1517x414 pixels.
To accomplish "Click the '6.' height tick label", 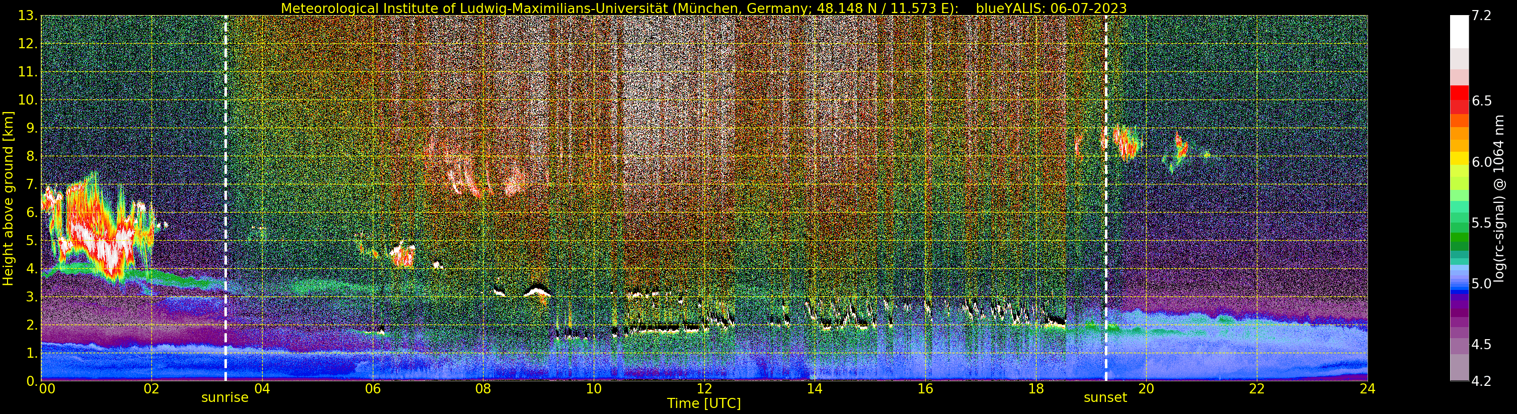I will (32, 213).
